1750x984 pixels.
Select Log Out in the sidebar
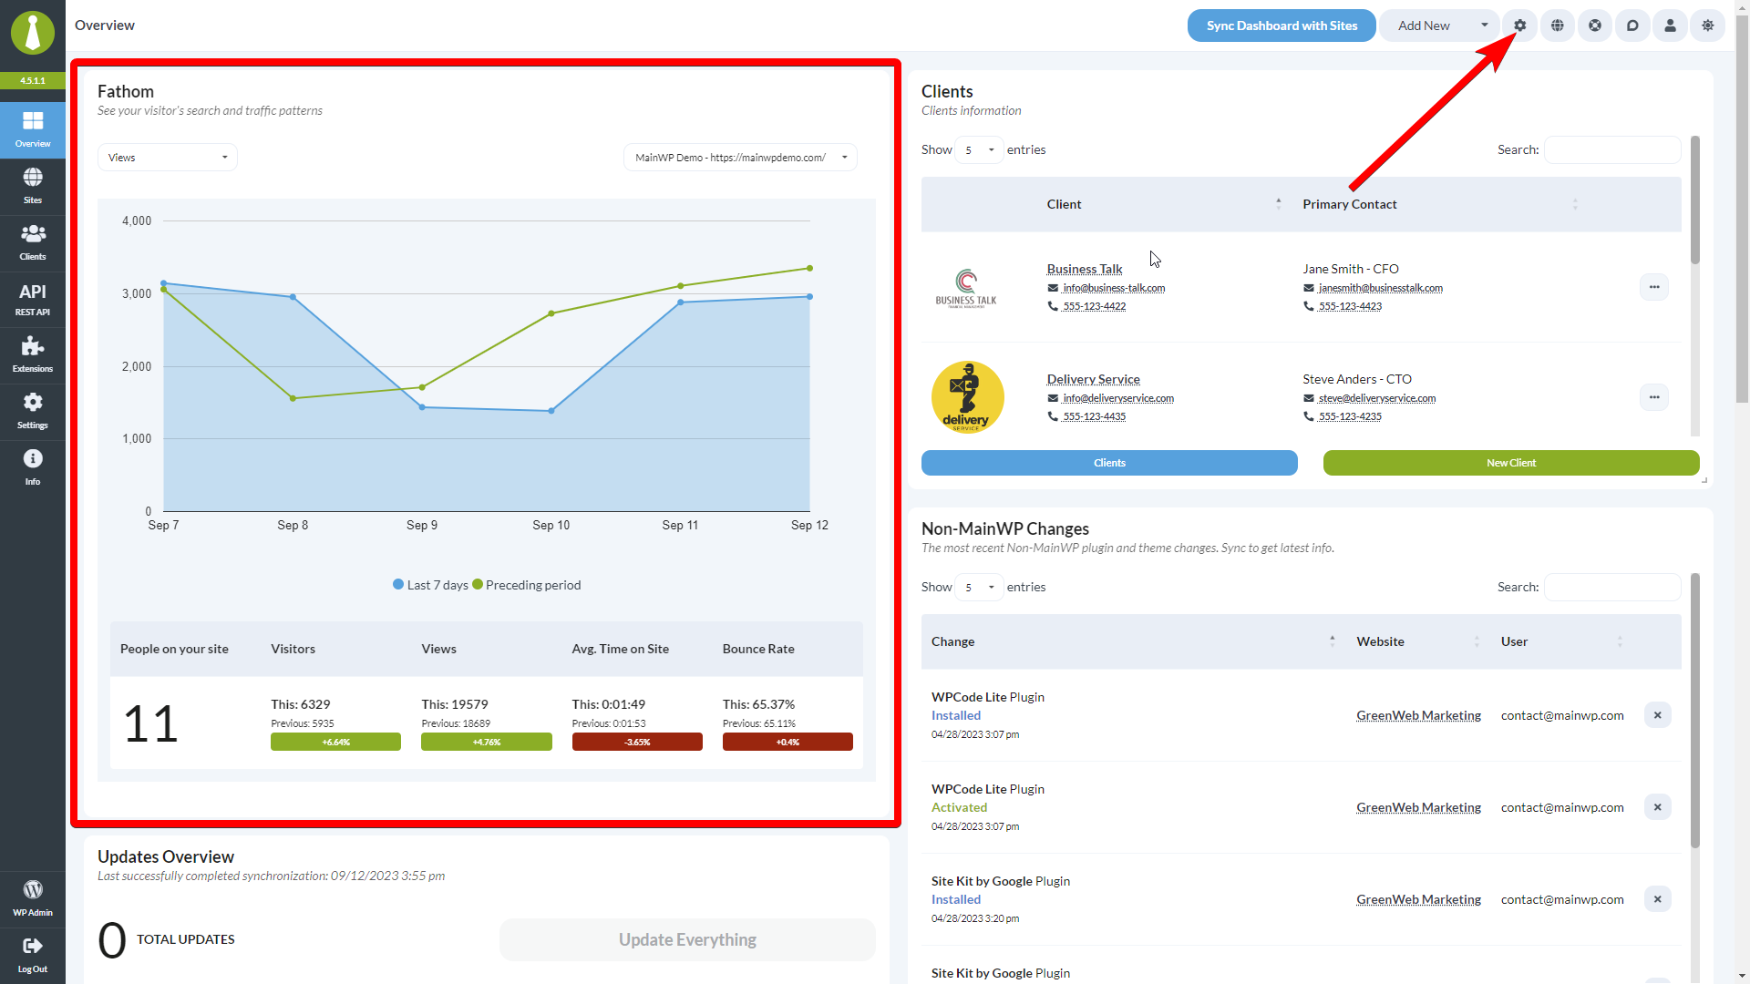(x=32, y=954)
